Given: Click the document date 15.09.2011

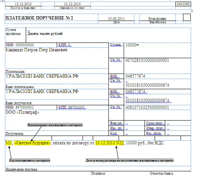Looking at the screenshot, I should pos(116,18).
